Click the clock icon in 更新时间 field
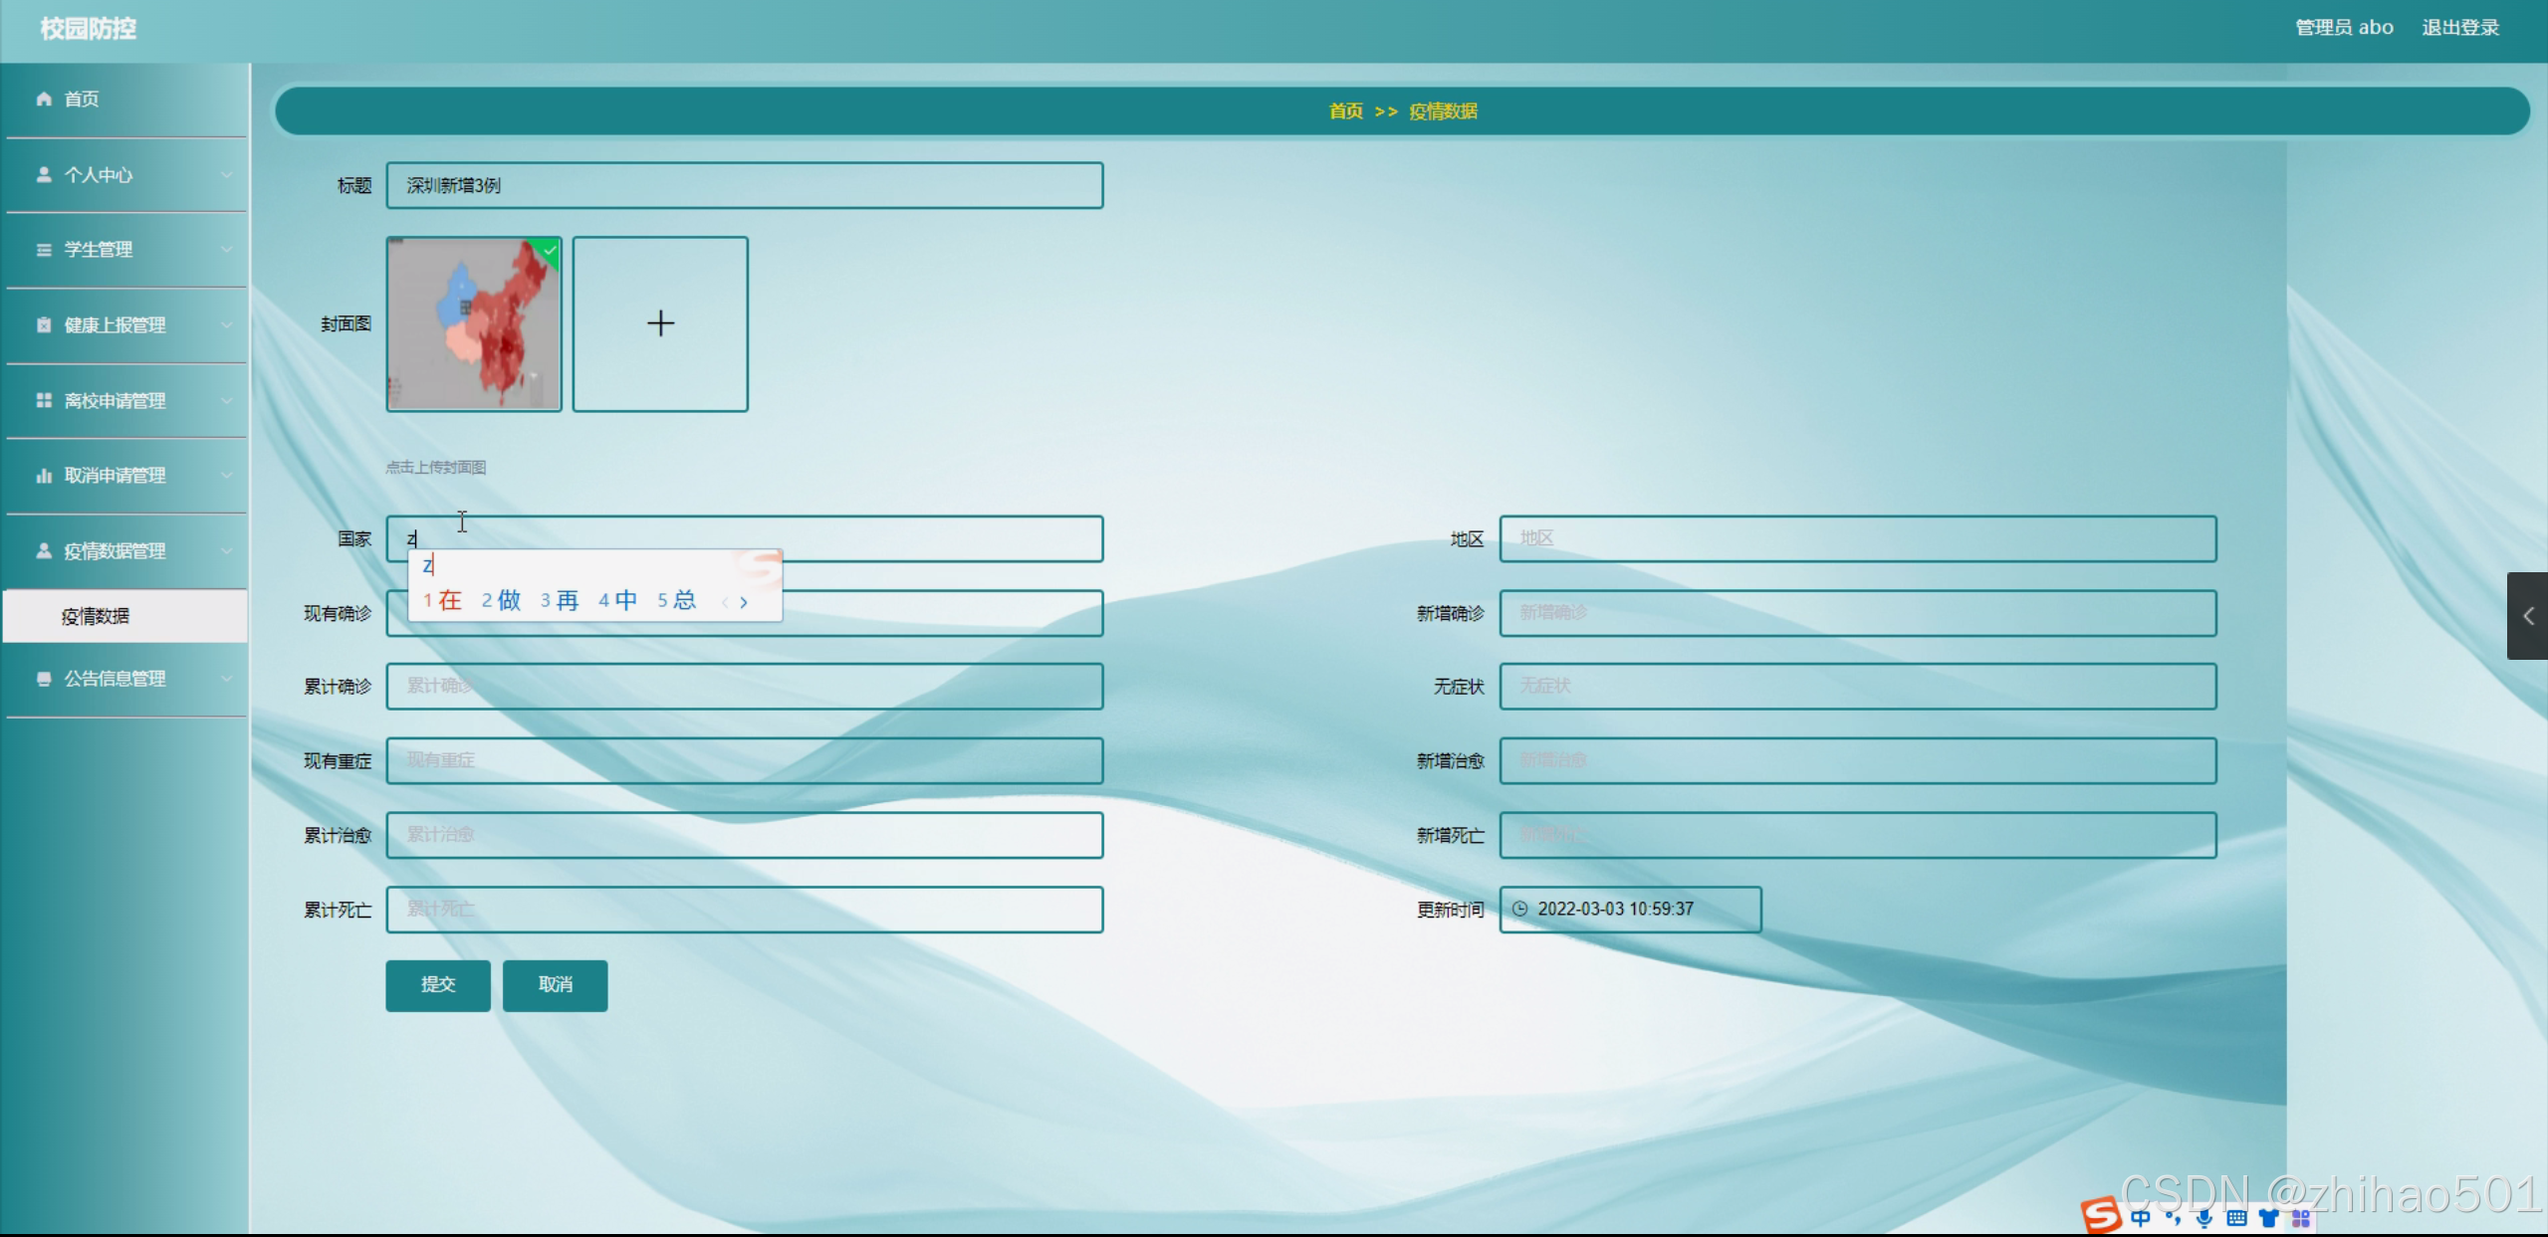This screenshot has height=1237, width=2548. tap(1519, 909)
